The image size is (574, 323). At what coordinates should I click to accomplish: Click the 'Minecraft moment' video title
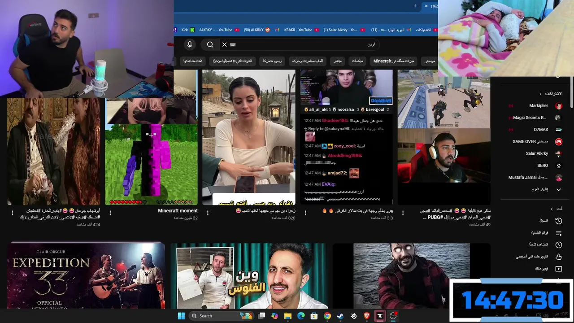178,211
